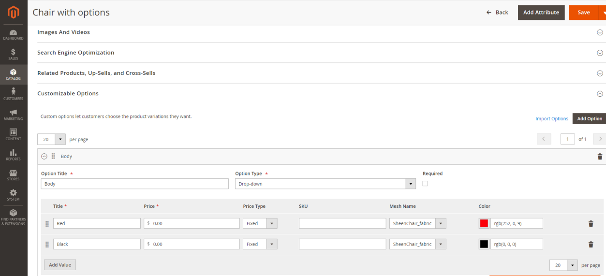Screen dimensions: 606x276
Task: Collapse the Body option panel
Action: point(44,157)
